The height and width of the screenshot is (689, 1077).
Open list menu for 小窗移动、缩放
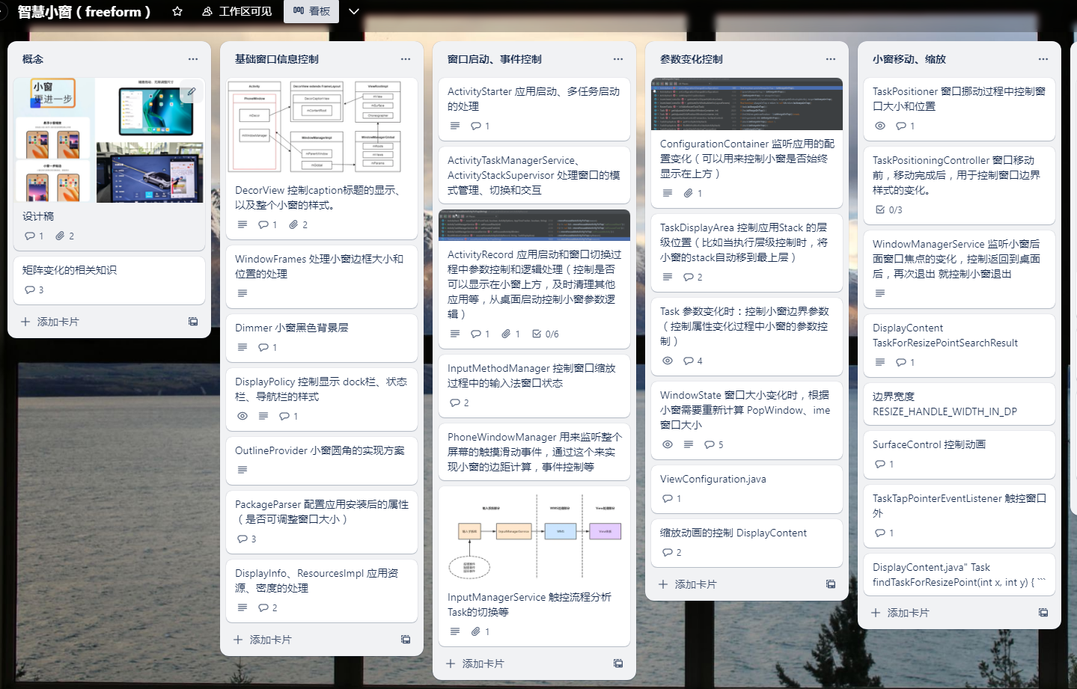pos(1043,59)
